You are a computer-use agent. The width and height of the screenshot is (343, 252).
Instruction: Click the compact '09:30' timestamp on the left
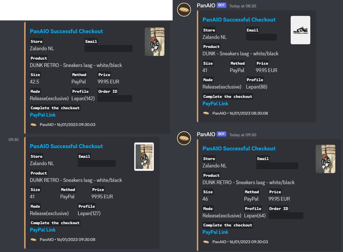tap(13, 140)
